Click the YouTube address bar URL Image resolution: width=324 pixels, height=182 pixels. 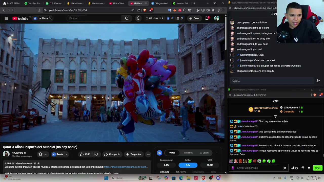pyautogui.click(x=68, y=10)
